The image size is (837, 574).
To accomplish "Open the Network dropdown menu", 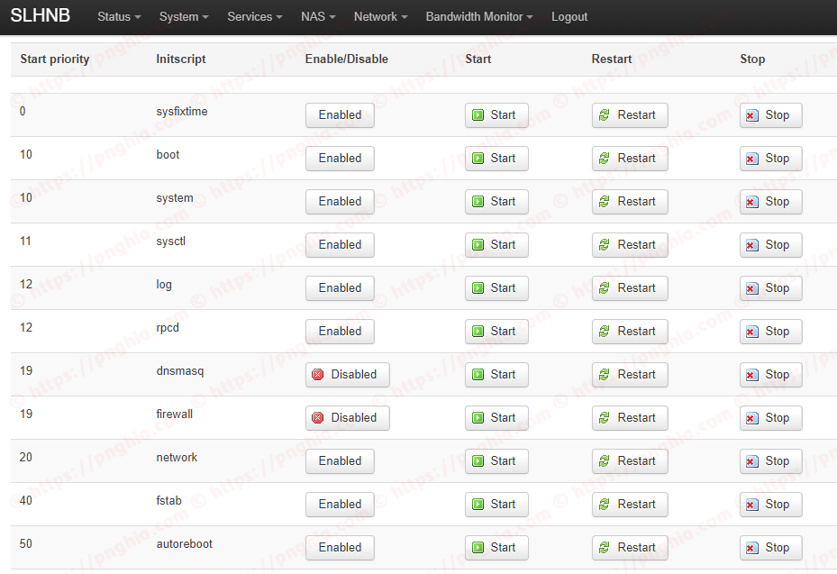I will pyautogui.click(x=380, y=16).
